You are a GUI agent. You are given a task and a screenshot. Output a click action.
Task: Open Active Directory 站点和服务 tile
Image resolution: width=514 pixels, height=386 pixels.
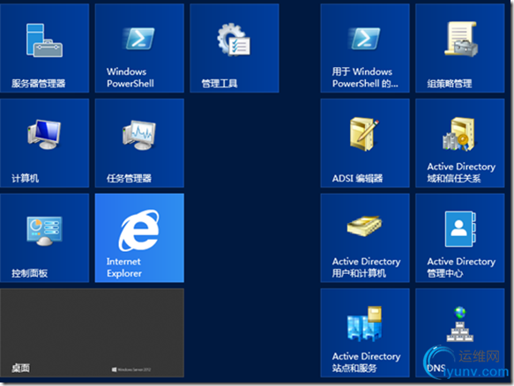tap(365, 332)
